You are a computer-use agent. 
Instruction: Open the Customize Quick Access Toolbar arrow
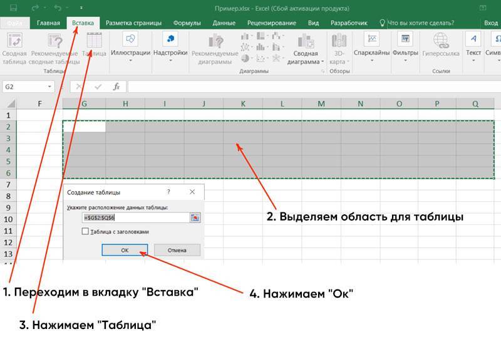click(81, 8)
